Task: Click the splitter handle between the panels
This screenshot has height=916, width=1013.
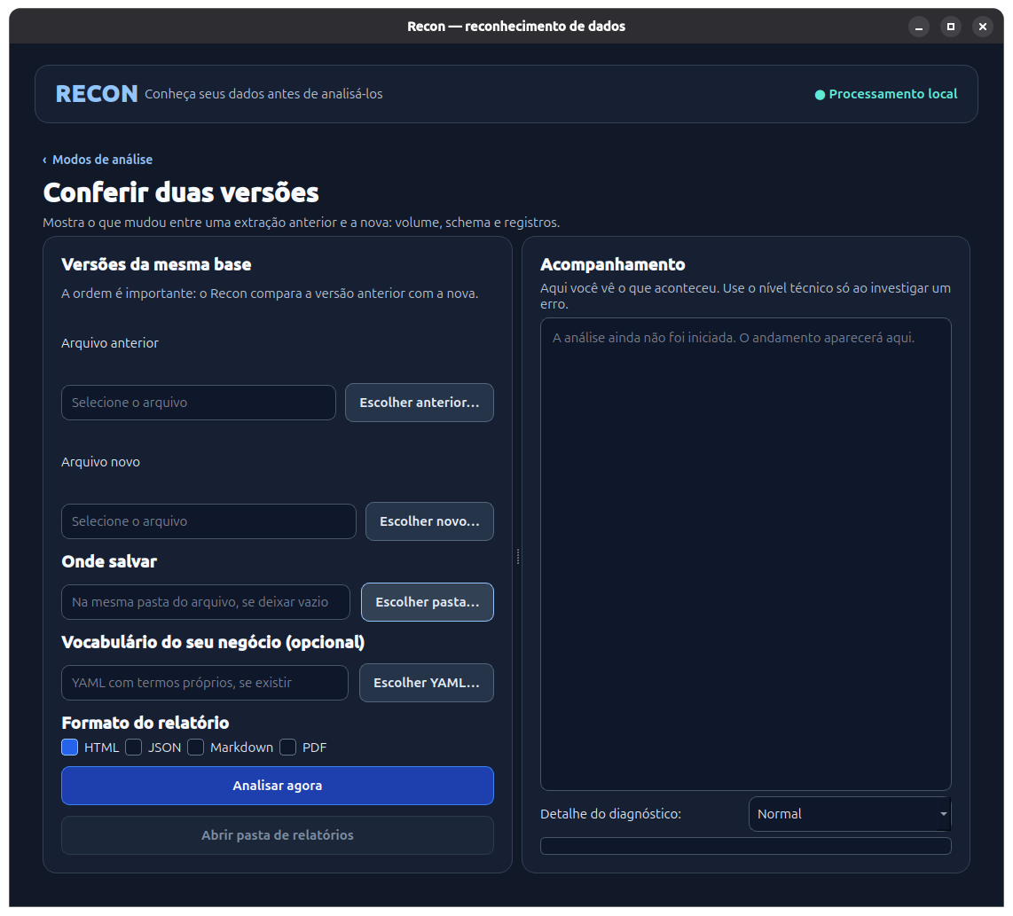Action: pos(517,556)
